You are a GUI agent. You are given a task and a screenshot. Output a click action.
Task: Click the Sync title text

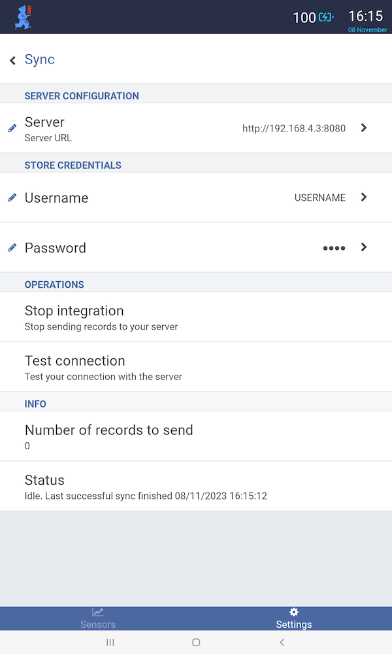(40, 60)
